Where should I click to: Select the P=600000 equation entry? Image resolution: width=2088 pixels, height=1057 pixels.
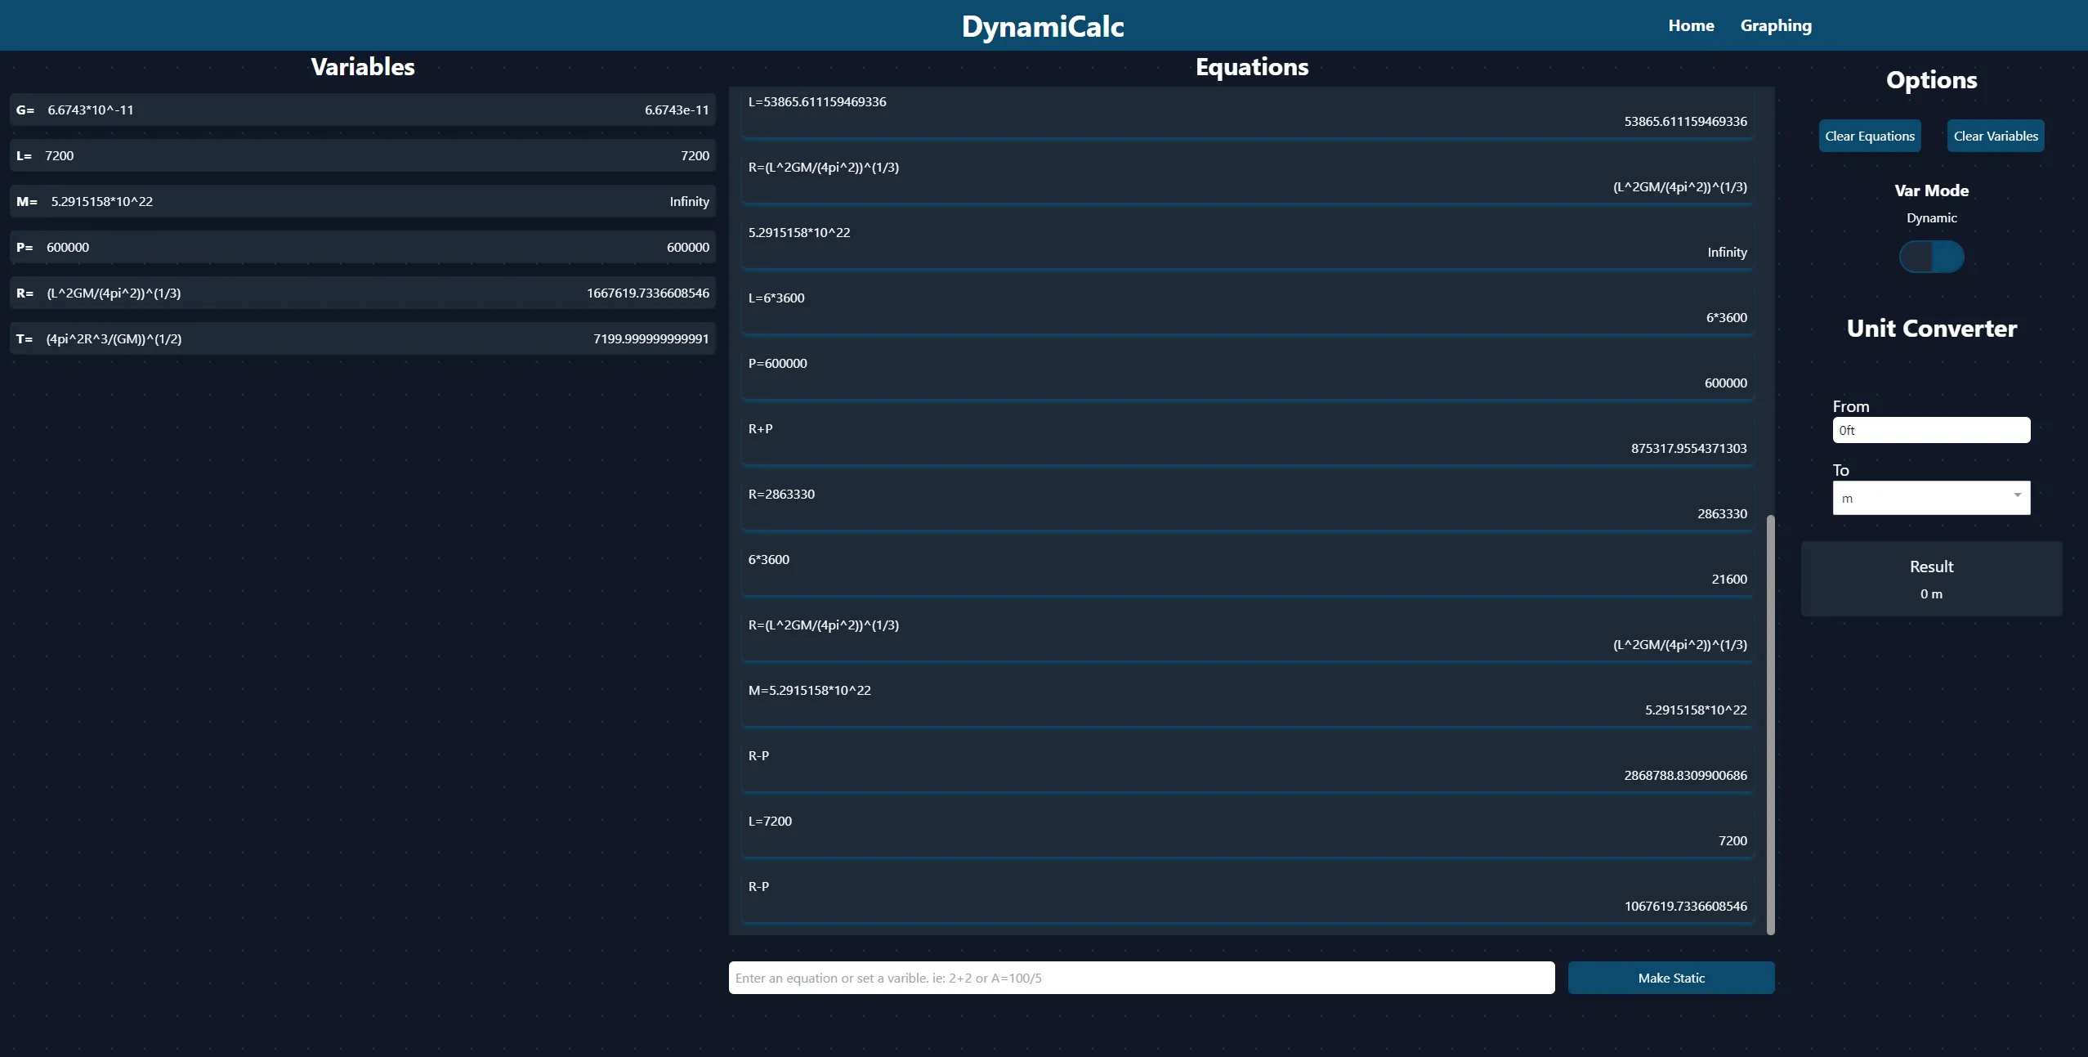1247,373
